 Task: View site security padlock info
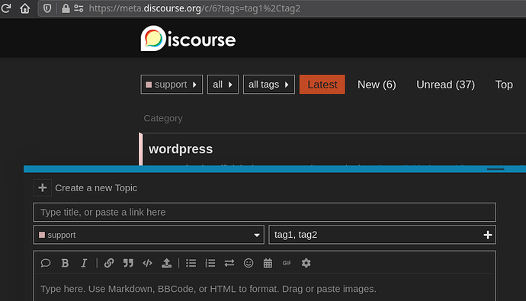(x=66, y=8)
